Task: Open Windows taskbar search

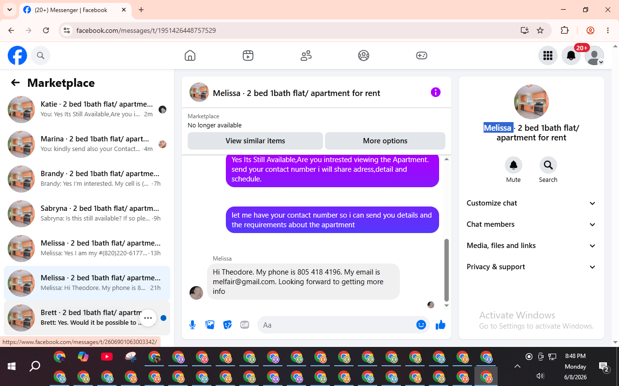Action: coord(35,366)
